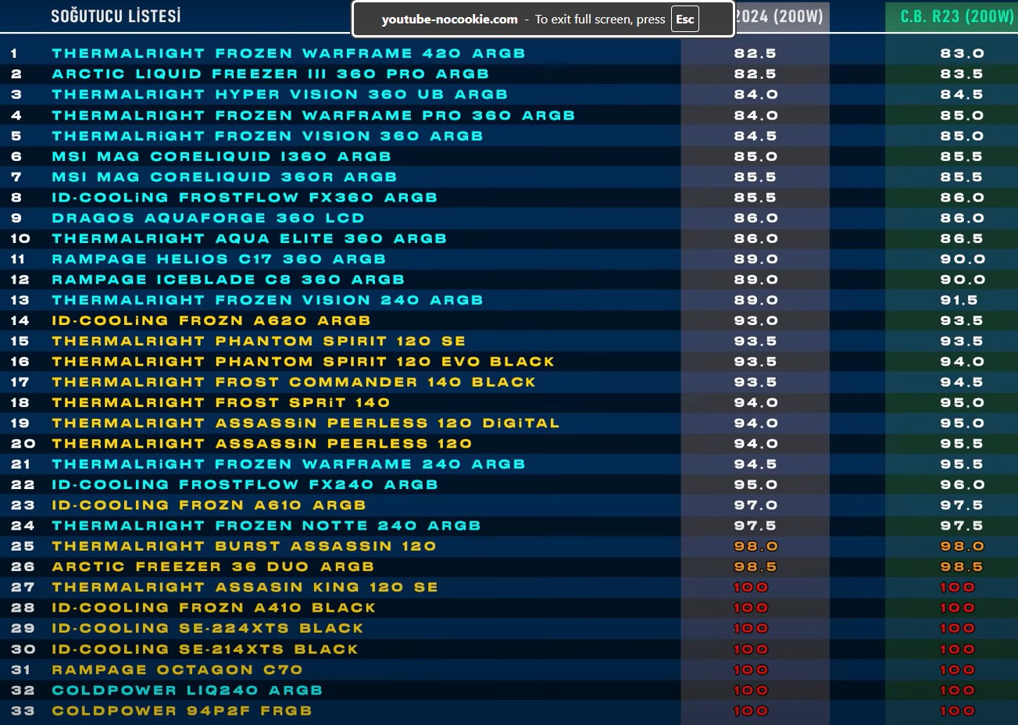Screen dimensions: 1018x725
Task: Click the 94.5 R23 value for Frost Commander 140
Action: 962,382
